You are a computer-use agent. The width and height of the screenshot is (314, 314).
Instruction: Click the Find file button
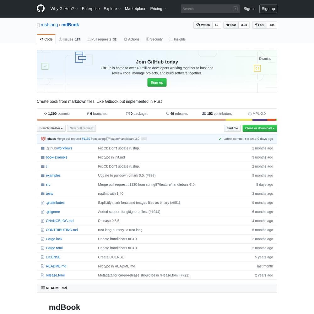pos(232,128)
